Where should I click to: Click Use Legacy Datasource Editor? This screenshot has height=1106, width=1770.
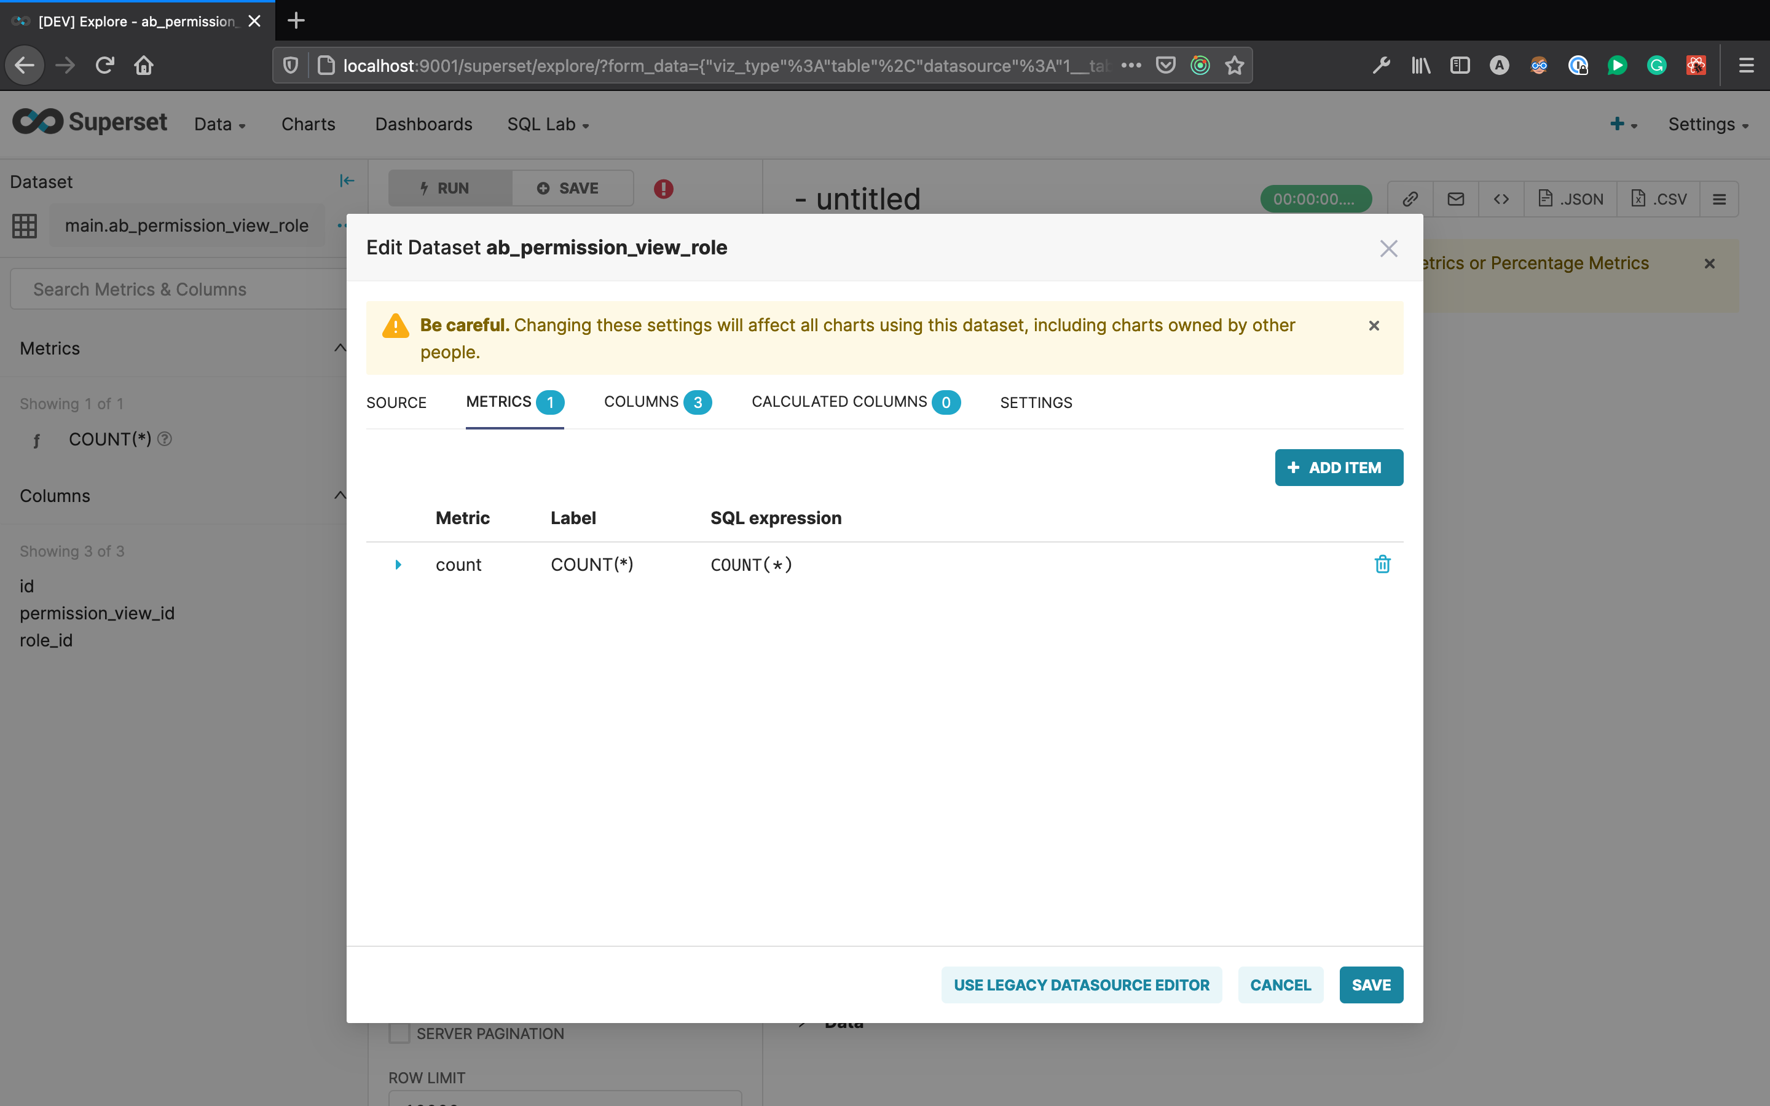click(x=1081, y=984)
